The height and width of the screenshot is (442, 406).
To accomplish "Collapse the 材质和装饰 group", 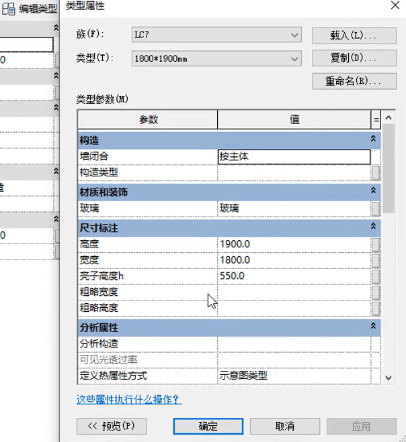I will pyautogui.click(x=373, y=190).
